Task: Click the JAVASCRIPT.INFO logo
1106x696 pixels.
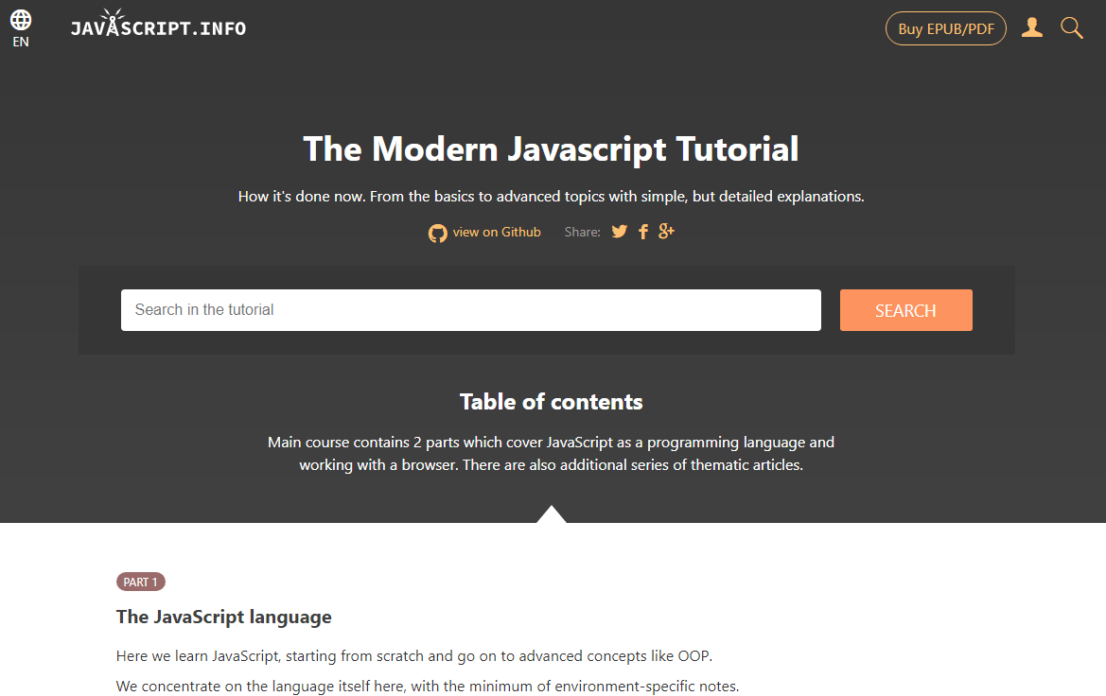Action: [x=158, y=26]
